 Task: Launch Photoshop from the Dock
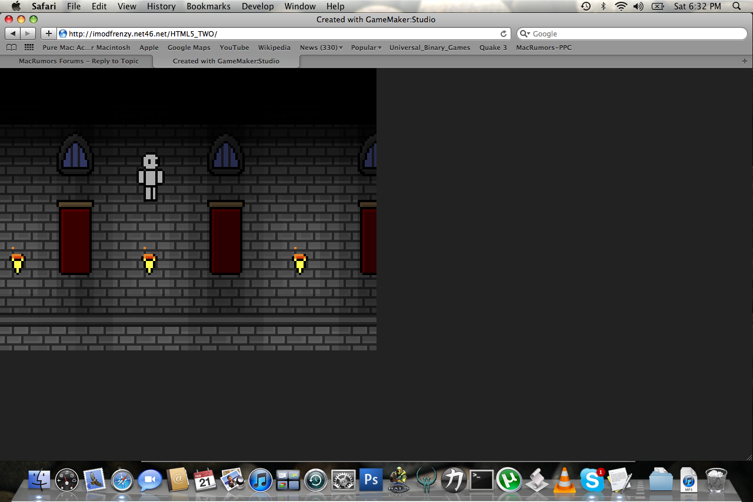pos(371,480)
